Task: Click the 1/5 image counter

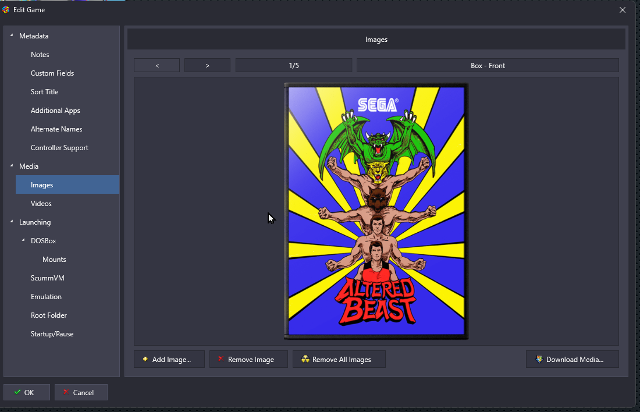Action: (x=294, y=65)
